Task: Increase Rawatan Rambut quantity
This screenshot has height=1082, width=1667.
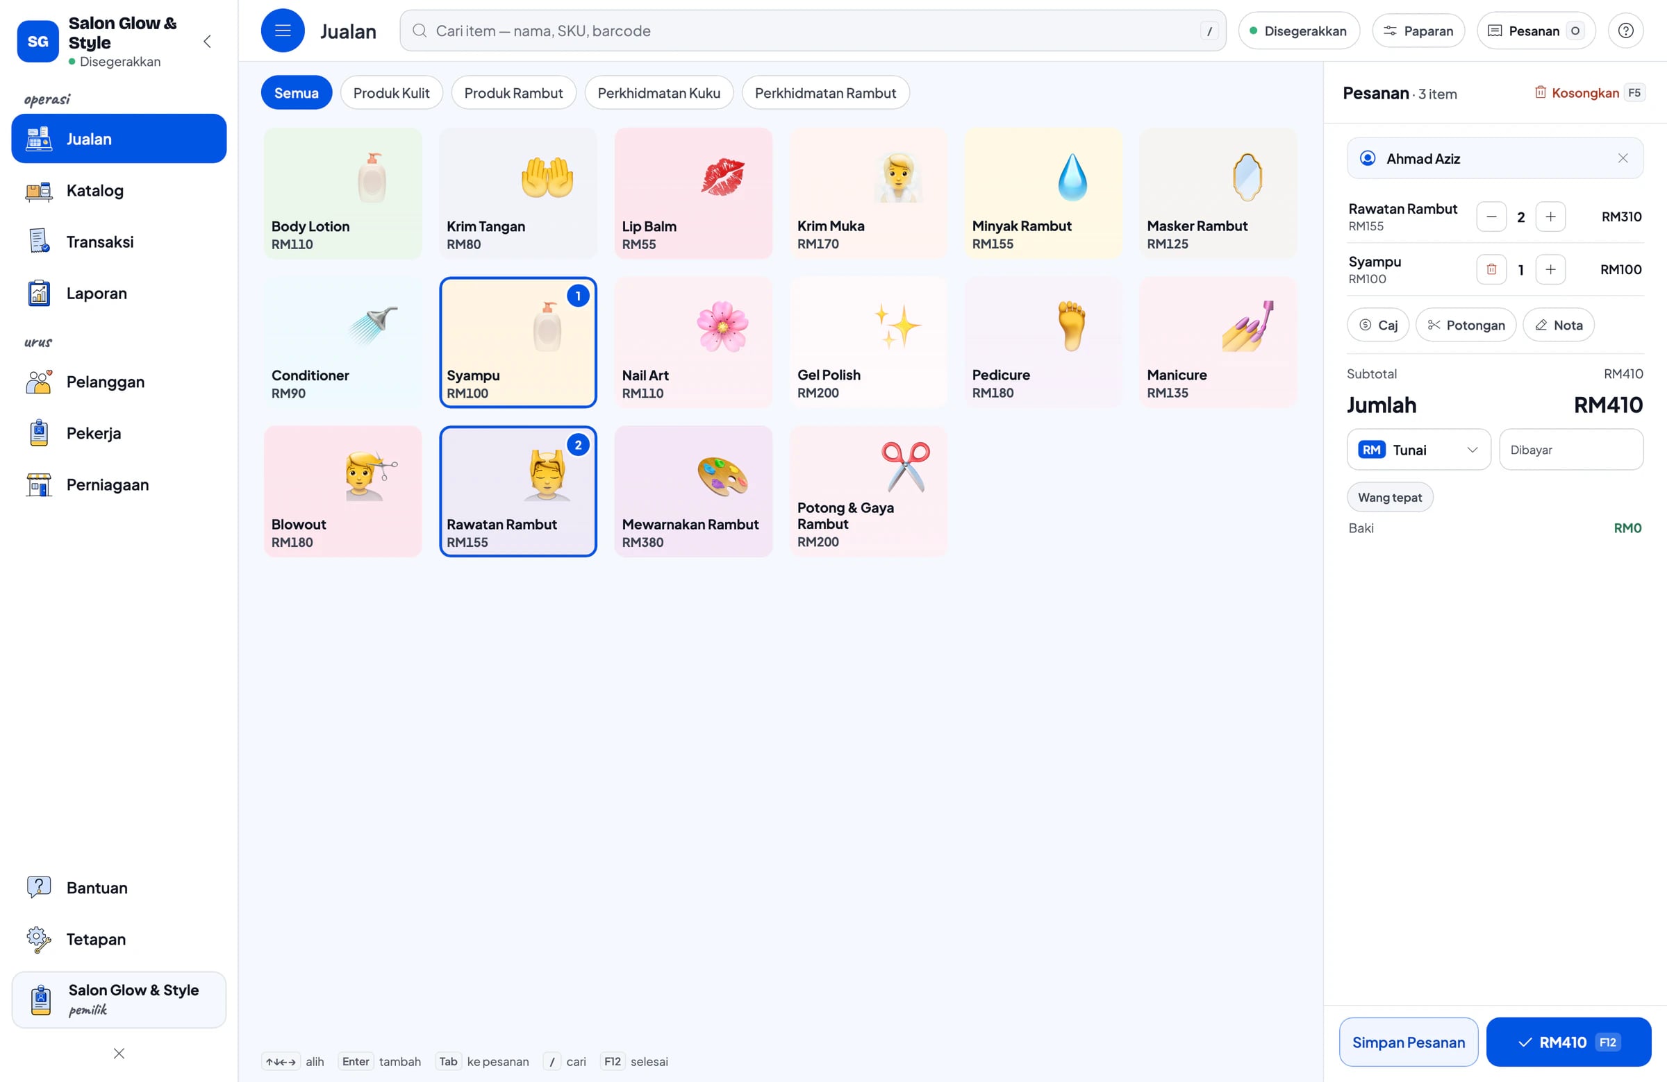Action: pos(1550,217)
